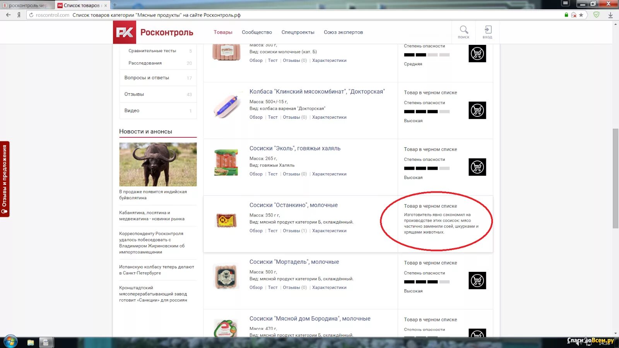Click the page vertical scrollbar thumb

pyautogui.click(x=616, y=178)
